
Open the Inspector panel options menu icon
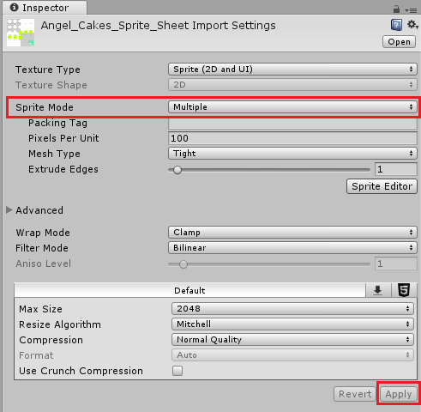(x=411, y=10)
